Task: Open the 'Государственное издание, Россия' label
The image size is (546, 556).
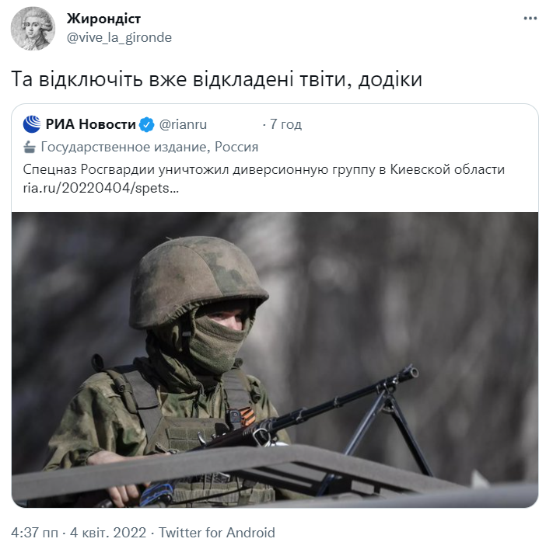Action: click(x=149, y=147)
